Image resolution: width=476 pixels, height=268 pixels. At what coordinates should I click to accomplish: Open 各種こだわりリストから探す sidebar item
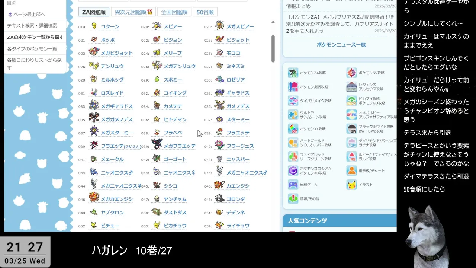click(x=35, y=64)
